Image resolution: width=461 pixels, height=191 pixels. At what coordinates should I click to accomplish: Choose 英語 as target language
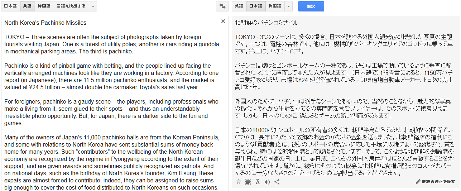pyautogui.click(x=239, y=6)
